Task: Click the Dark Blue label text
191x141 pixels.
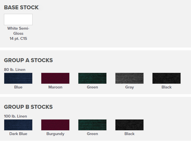Action: pyautogui.click(x=18, y=134)
